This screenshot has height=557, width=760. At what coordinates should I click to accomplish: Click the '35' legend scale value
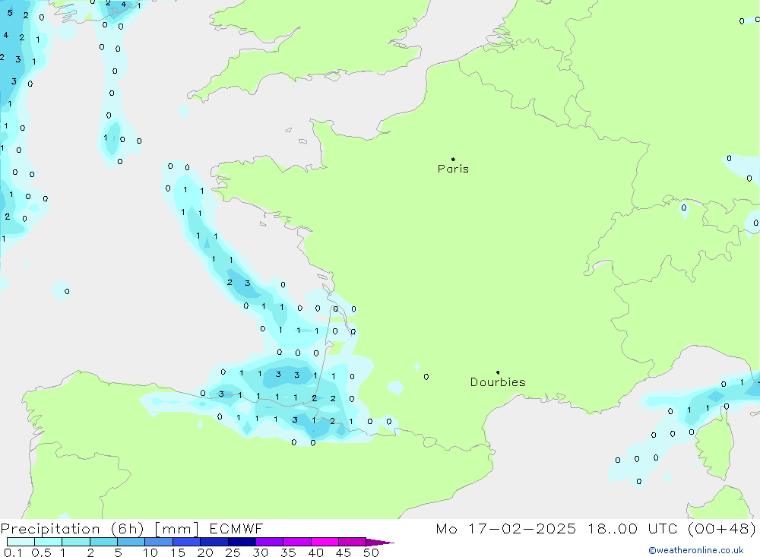(x=288, y=552)
